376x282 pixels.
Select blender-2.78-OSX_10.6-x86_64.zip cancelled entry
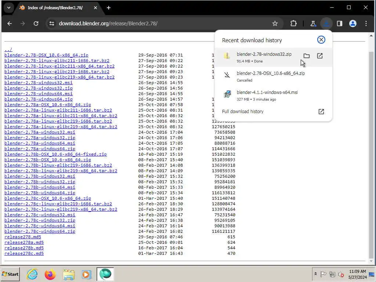click(273, 76)
